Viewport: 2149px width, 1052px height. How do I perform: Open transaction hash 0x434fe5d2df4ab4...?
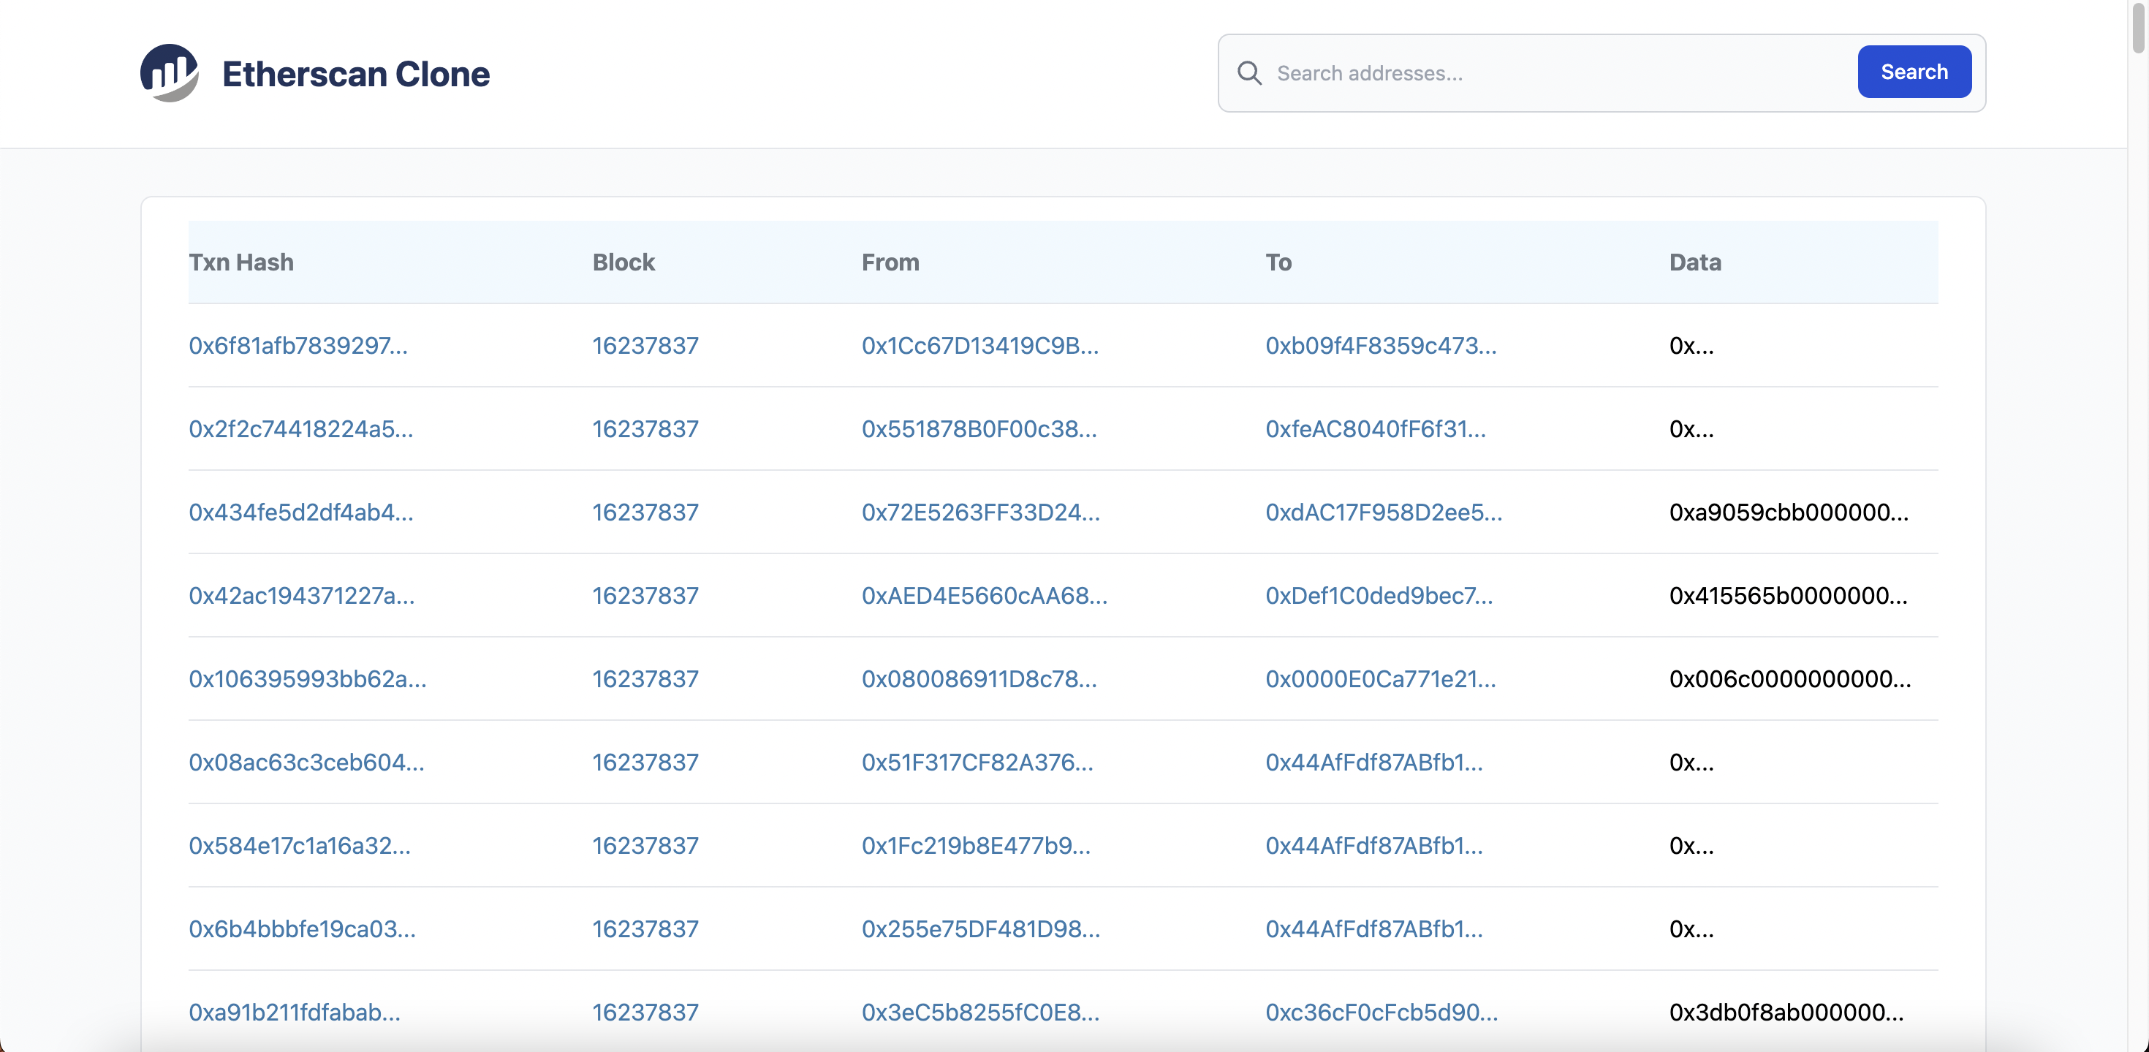tap(300, 512)
